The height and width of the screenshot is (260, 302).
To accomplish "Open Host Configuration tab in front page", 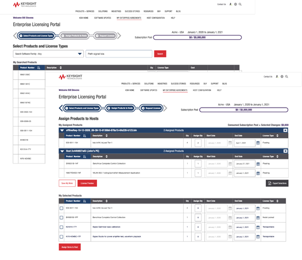I will coord(202,90).
